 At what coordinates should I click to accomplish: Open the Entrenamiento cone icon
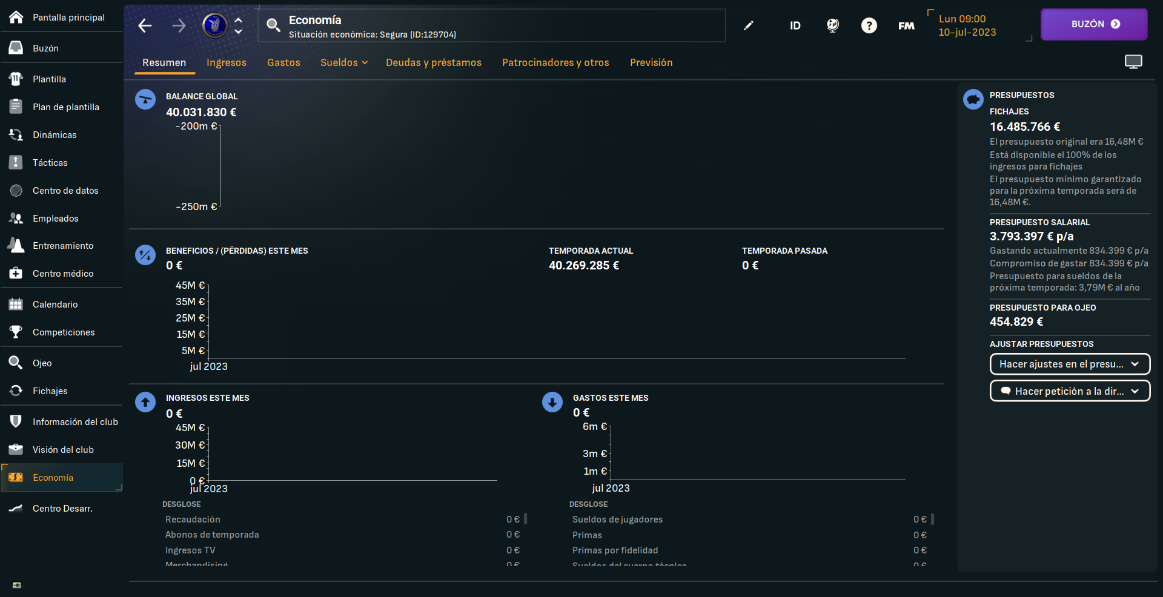tap(16, 245)
